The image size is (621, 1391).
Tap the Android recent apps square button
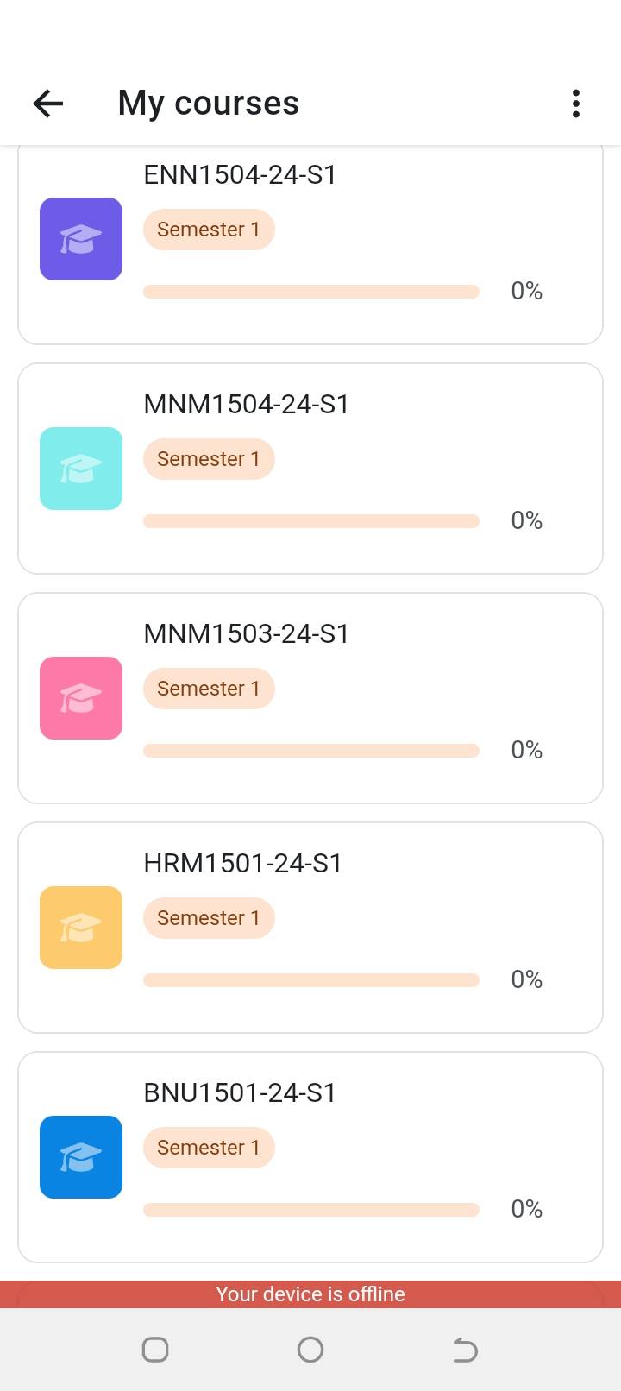[155, 1350]
